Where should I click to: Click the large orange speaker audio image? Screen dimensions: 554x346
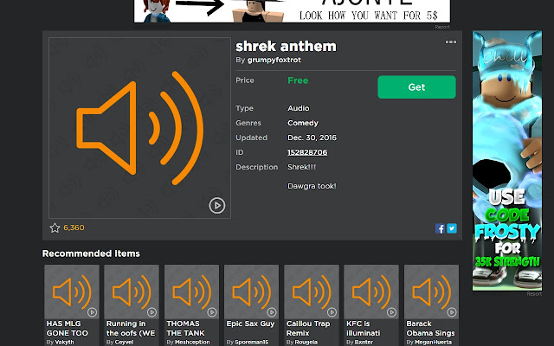pyautogui.click(x=139, y=128)
